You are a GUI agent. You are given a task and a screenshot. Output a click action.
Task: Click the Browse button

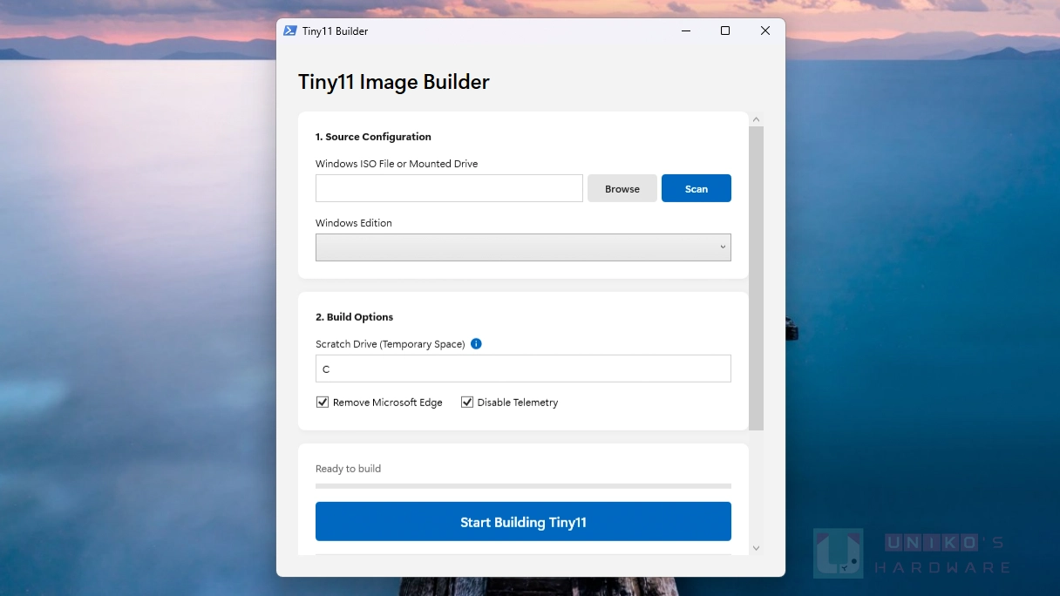[622, 188]
